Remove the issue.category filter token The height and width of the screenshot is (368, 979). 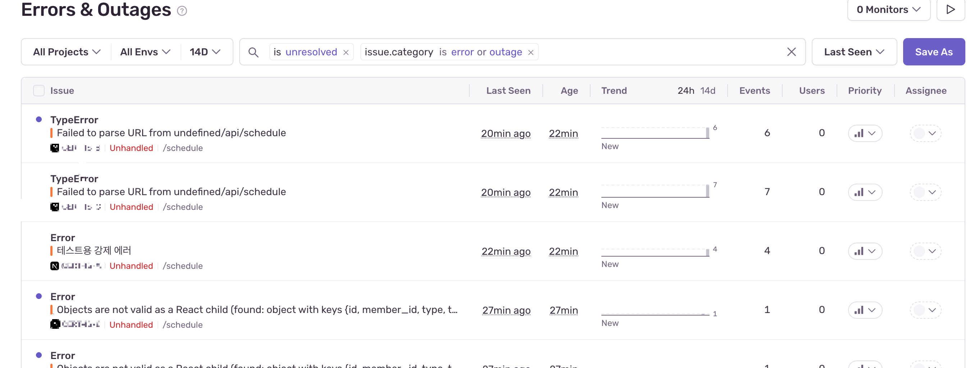coord(531,52)
